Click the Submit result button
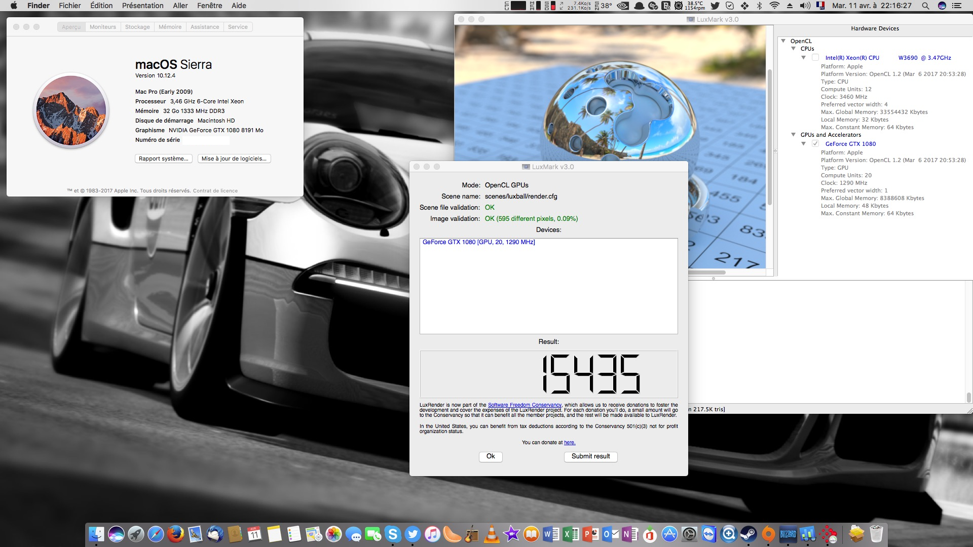 coord(591,456)
